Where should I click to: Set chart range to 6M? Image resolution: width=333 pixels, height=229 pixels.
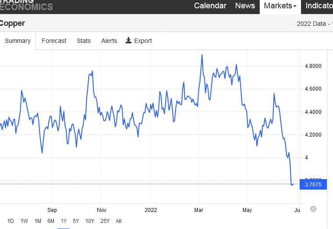(x=51, y=221)
